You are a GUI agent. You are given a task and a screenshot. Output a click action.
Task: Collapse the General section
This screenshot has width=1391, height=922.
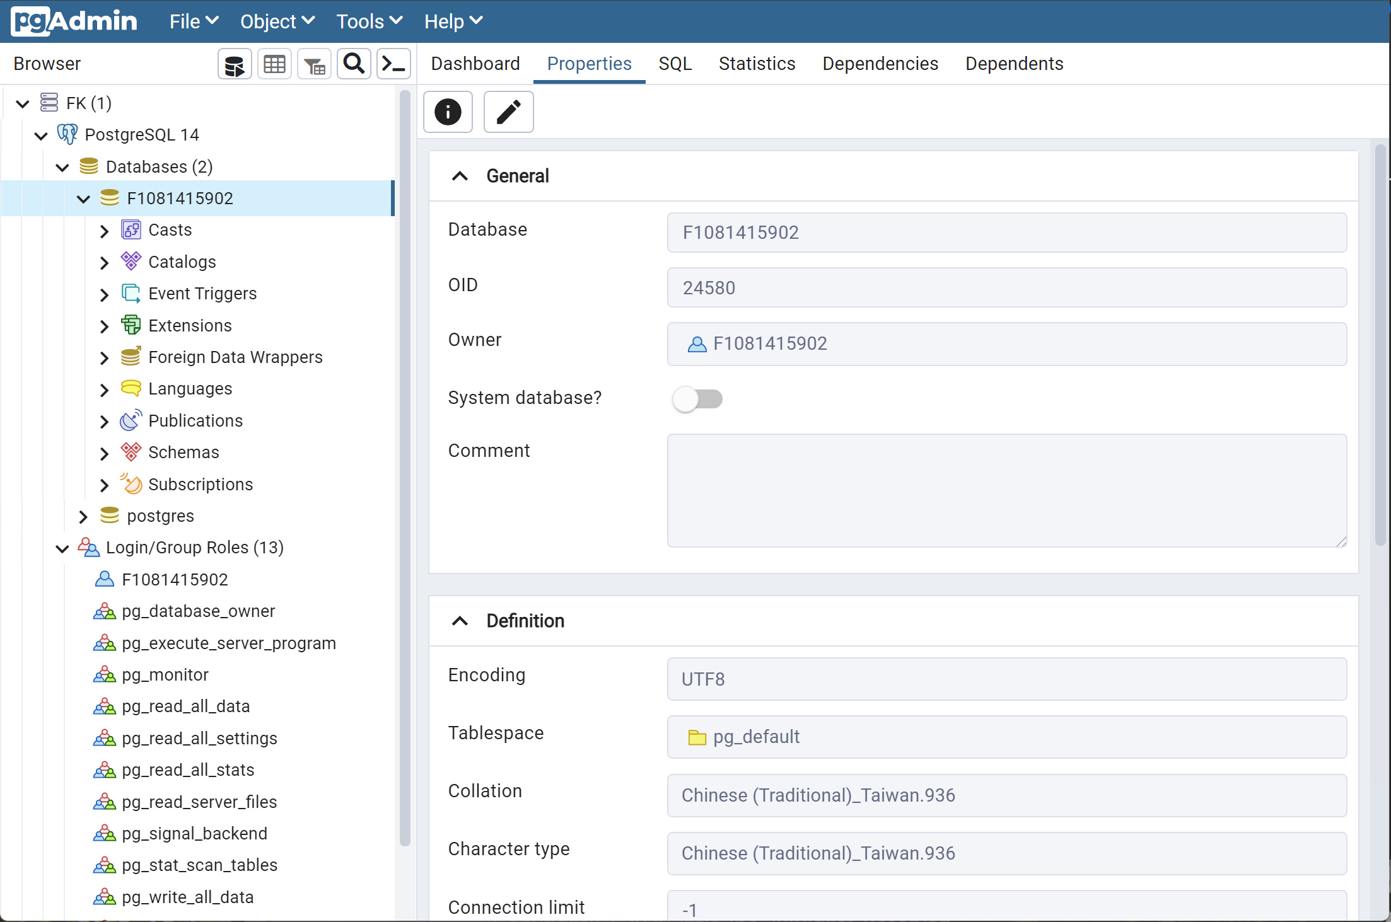(460, 176)
